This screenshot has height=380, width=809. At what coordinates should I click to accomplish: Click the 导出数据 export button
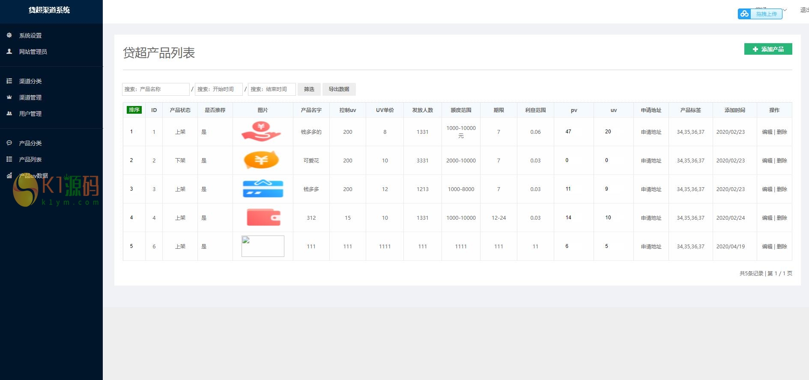coord(339,89)
